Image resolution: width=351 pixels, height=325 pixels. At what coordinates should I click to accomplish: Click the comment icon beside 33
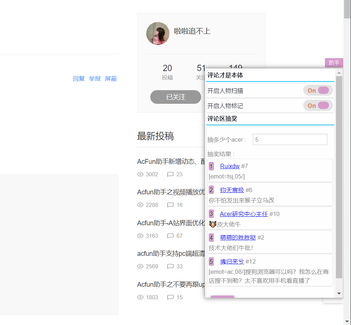coord(170,266)
